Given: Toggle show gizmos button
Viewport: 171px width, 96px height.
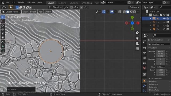Looking at the screenshot, I should [x=104, y=12].
